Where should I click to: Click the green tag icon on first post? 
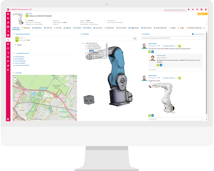click(179, 46)
